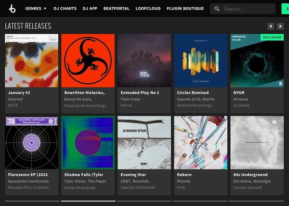Expand the Genres dropdown menu
This screenshot has width=289, height=206.
pos(36,9)
